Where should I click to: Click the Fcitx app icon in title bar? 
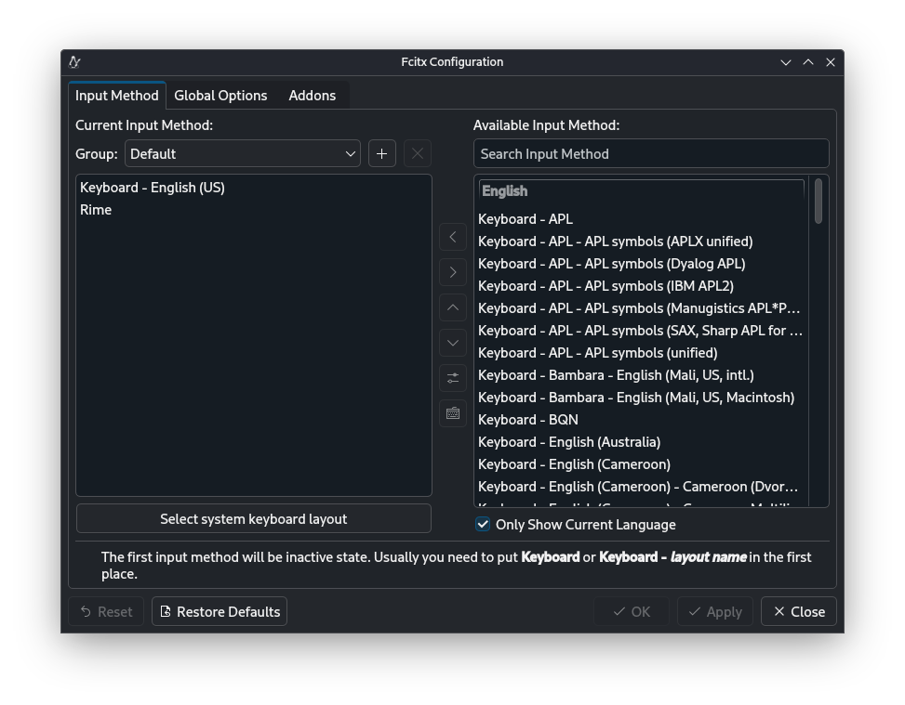coord(74,62)
